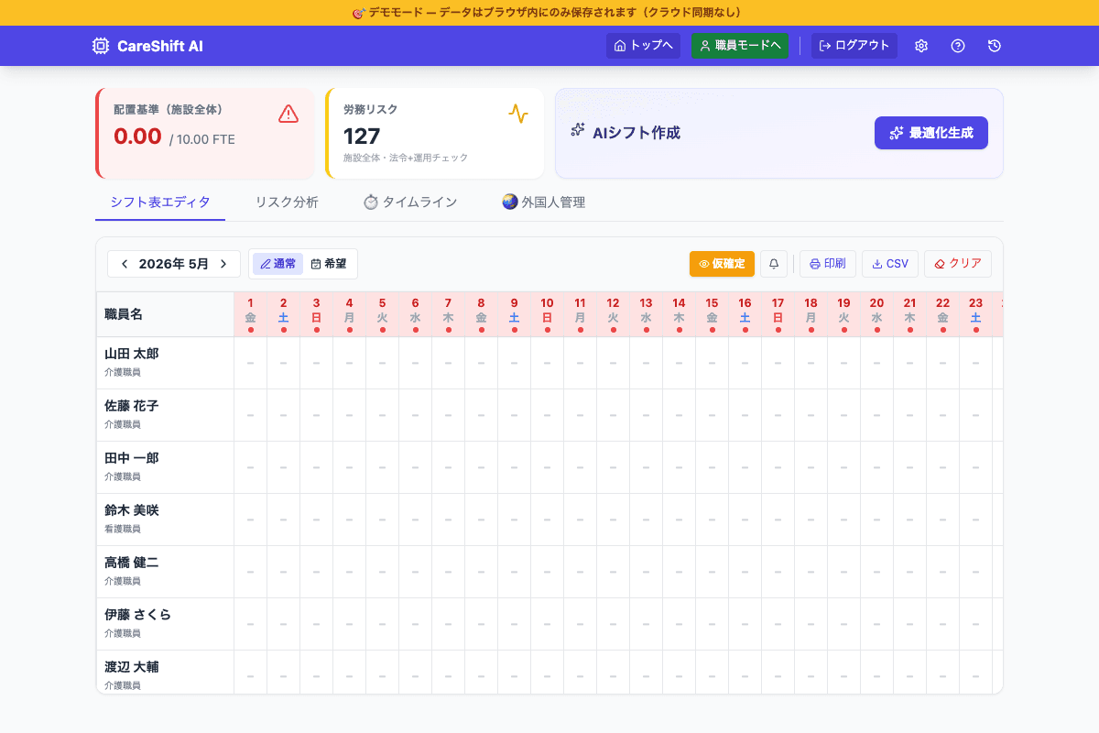Click 鈴木 美咲's shift cell for day 12
This screenshot has height=733, width=1099.
coord(613,520)
